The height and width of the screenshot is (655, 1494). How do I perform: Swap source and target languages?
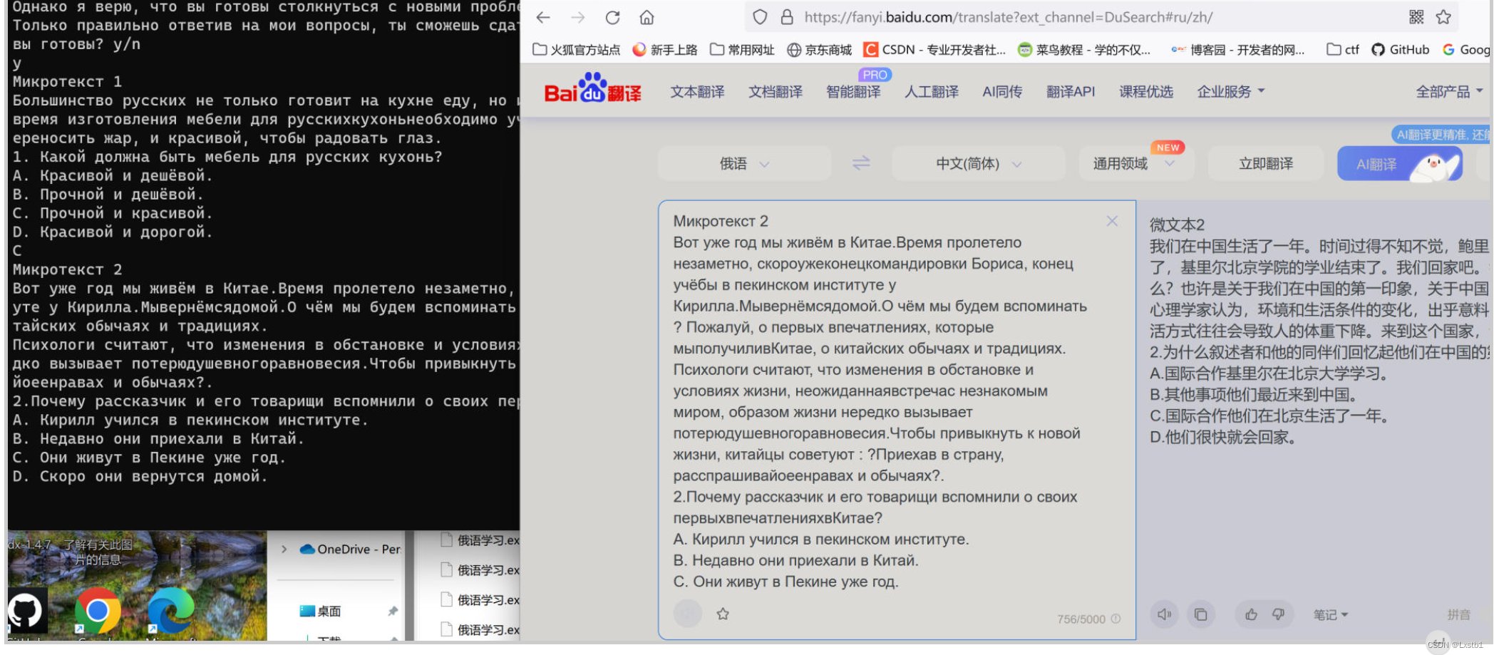coord(861,163)
